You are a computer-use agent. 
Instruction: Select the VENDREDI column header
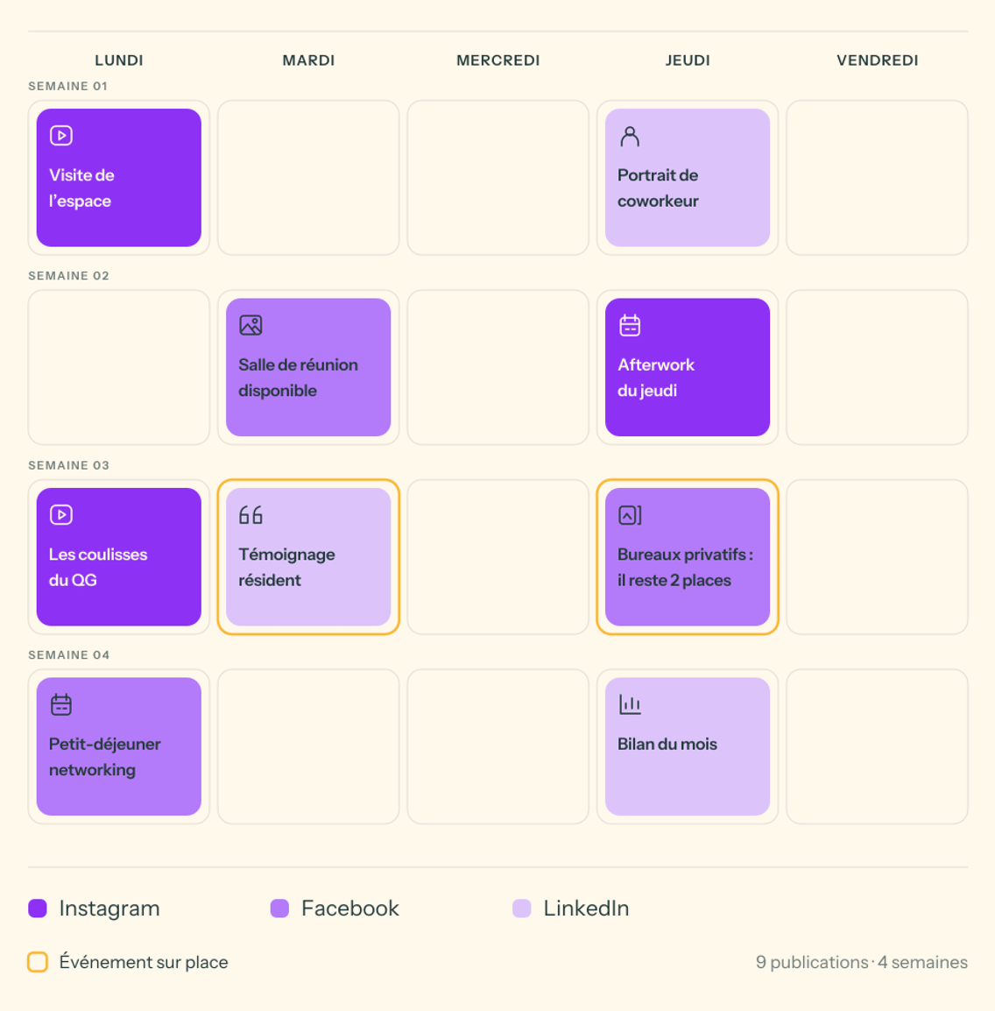pyautogui.click(x=877, y=60)
